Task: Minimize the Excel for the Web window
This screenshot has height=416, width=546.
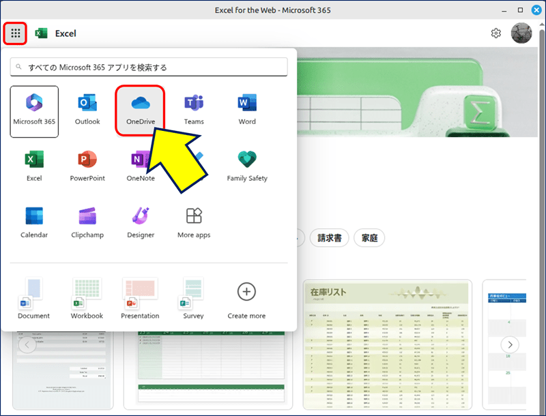Action: click(x=504, y=10)
